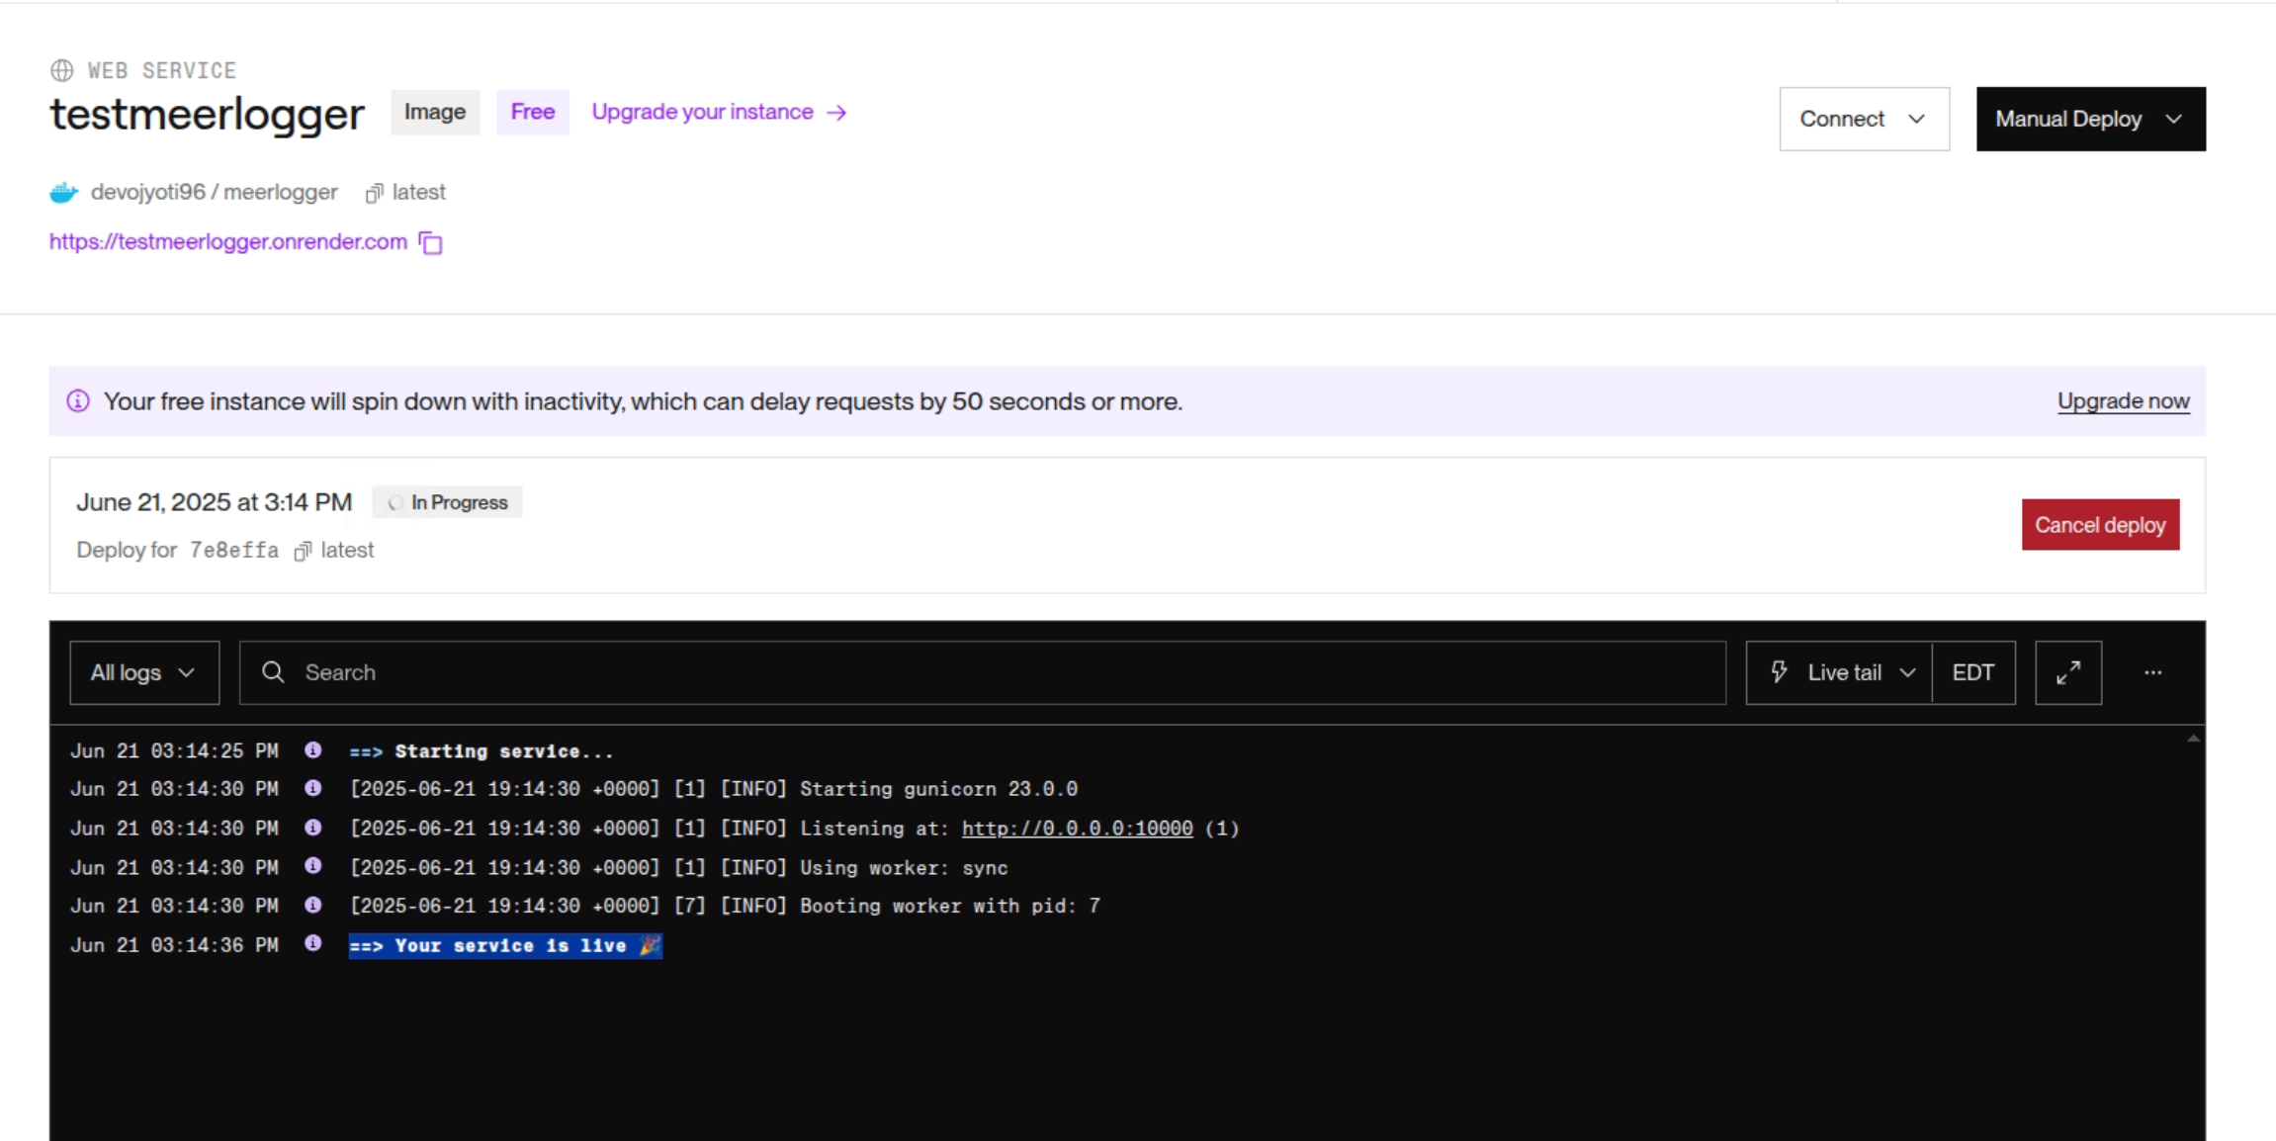Open the All logs filter dropdown
The image size is (2276, 1141).
[x=144, y=672]
